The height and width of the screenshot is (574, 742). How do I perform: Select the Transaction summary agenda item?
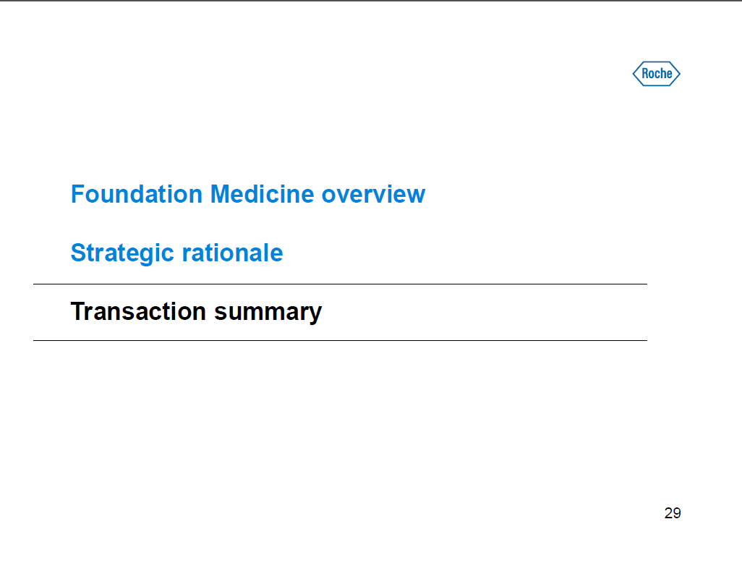(x=196, y=311)
